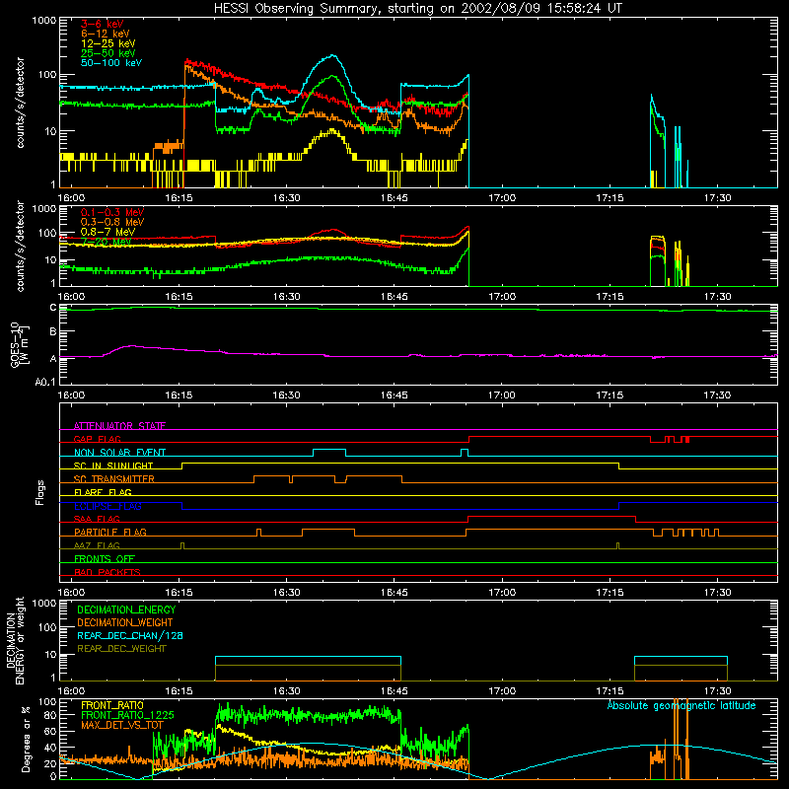Screen dimensions: 789x789
Task: Select the FLARE_FLAG label
Action: [103, 492]
